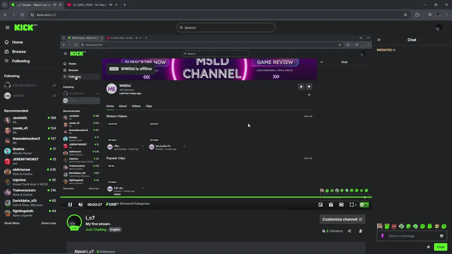Pause the live stream
Screen dimensions: 452x254
(70, 205)
